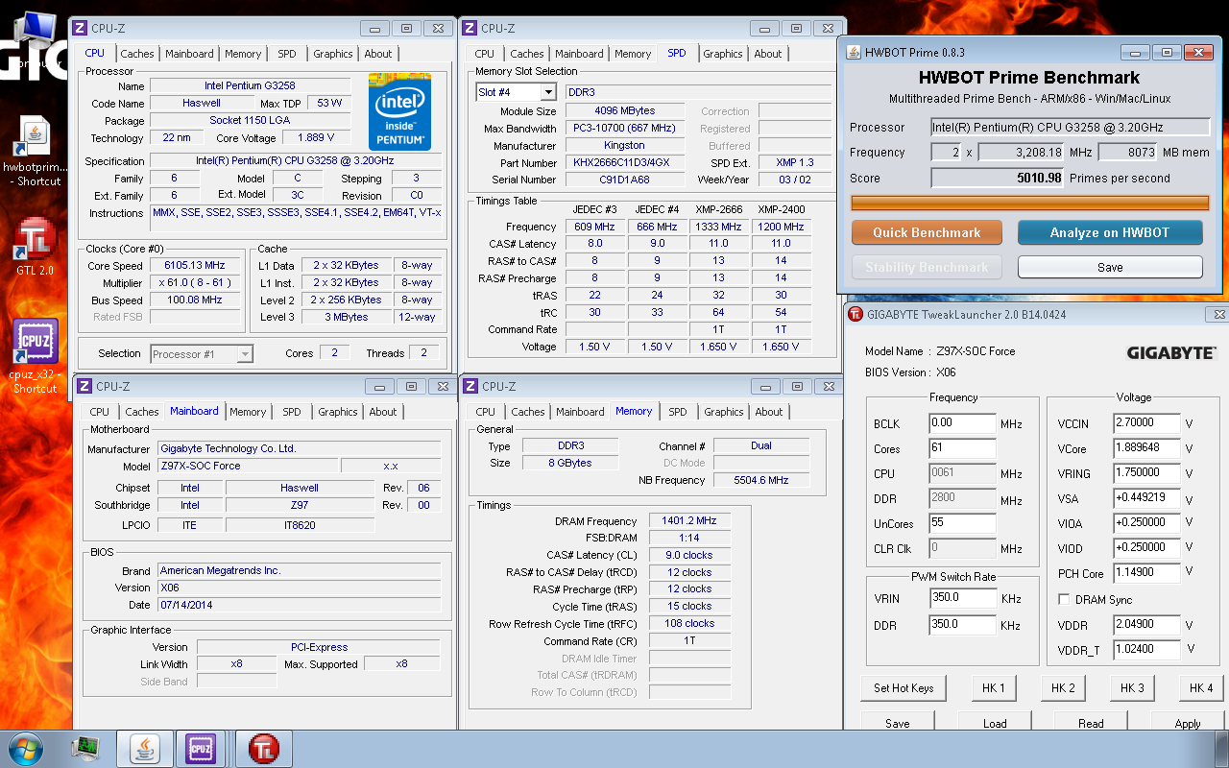Click the UnCores input field
The image size is (1229, 768).
(963, 523)
